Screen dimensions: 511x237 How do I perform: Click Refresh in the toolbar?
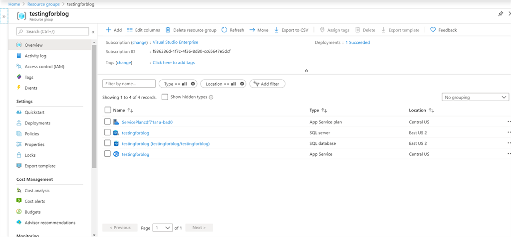pyautogui.click(x=233, y=30)
